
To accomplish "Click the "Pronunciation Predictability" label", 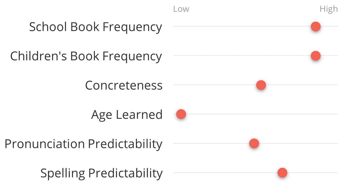I will coord(83,144).
